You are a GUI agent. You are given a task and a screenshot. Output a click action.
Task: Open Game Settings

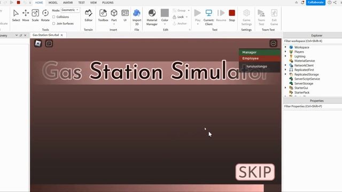[x=246, y=17]
